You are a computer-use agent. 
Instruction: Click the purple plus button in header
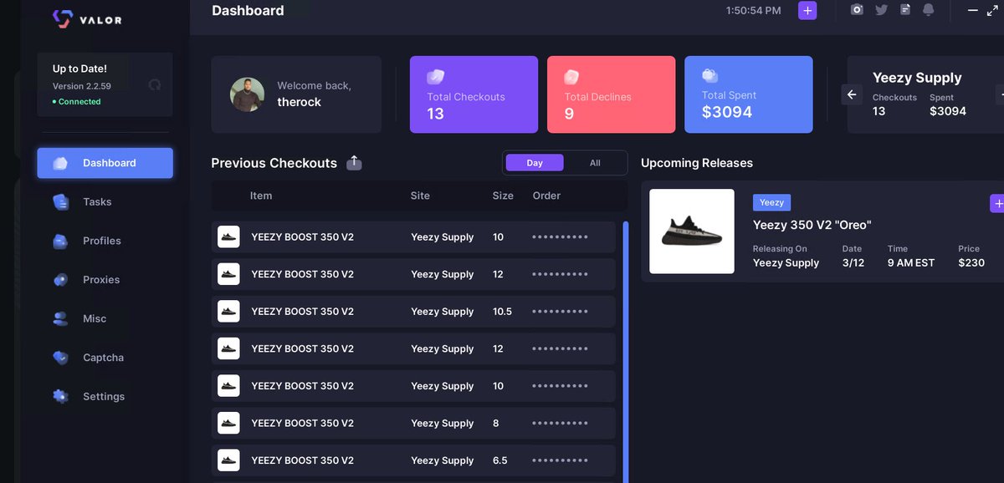(x=807, y=10)
